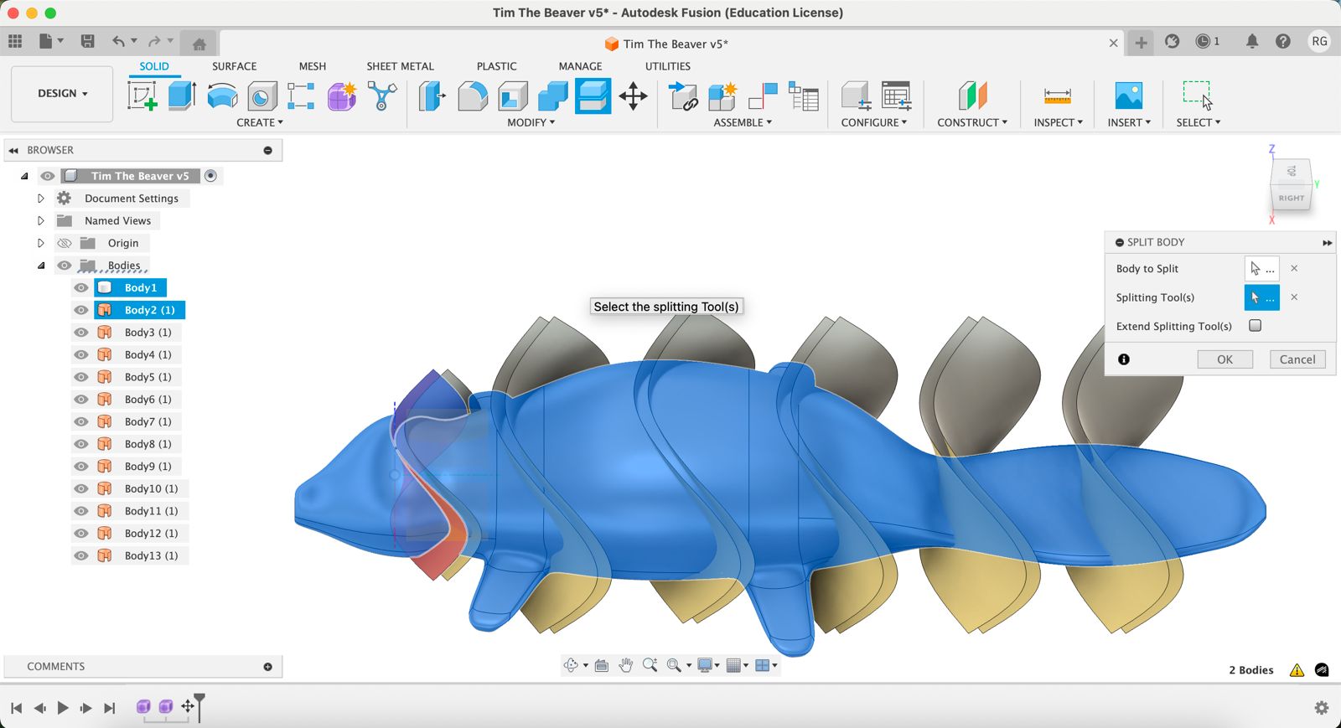Toggle visibility of the Origin folder

click(x=65, y=243)
